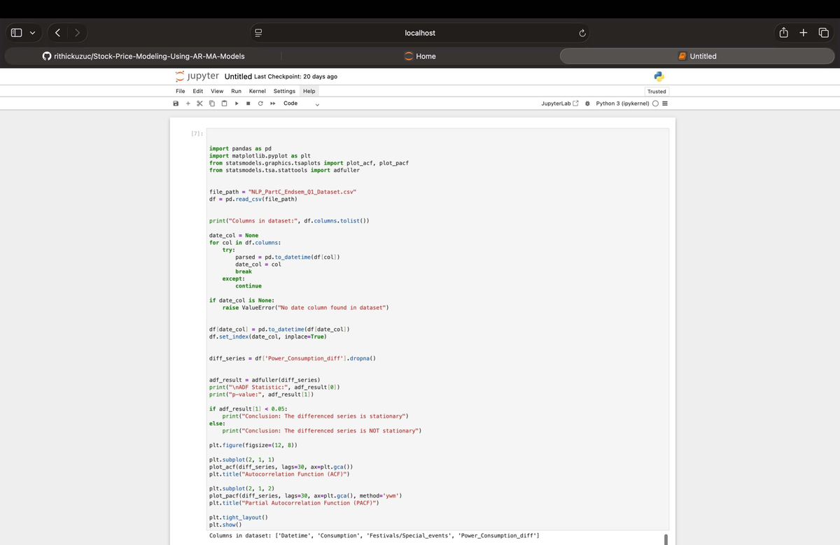Click the vertical scrollbar thumb at bottom right
Image resolution: width=840 pixels, height=545 pixels.
click(x=666, y=539)
